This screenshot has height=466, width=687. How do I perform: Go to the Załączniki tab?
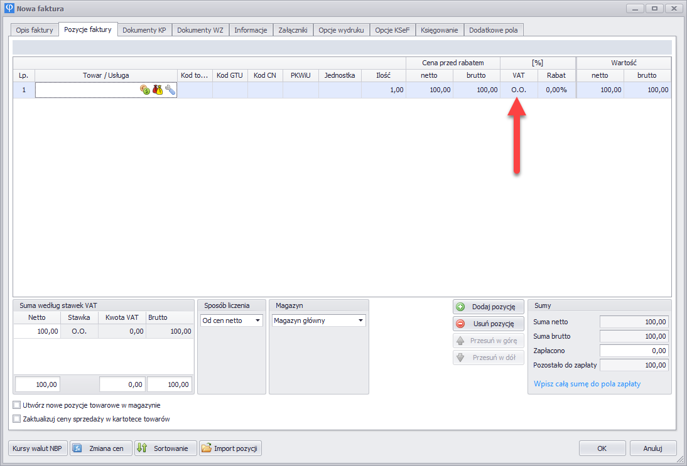click(x=293, y=30)
